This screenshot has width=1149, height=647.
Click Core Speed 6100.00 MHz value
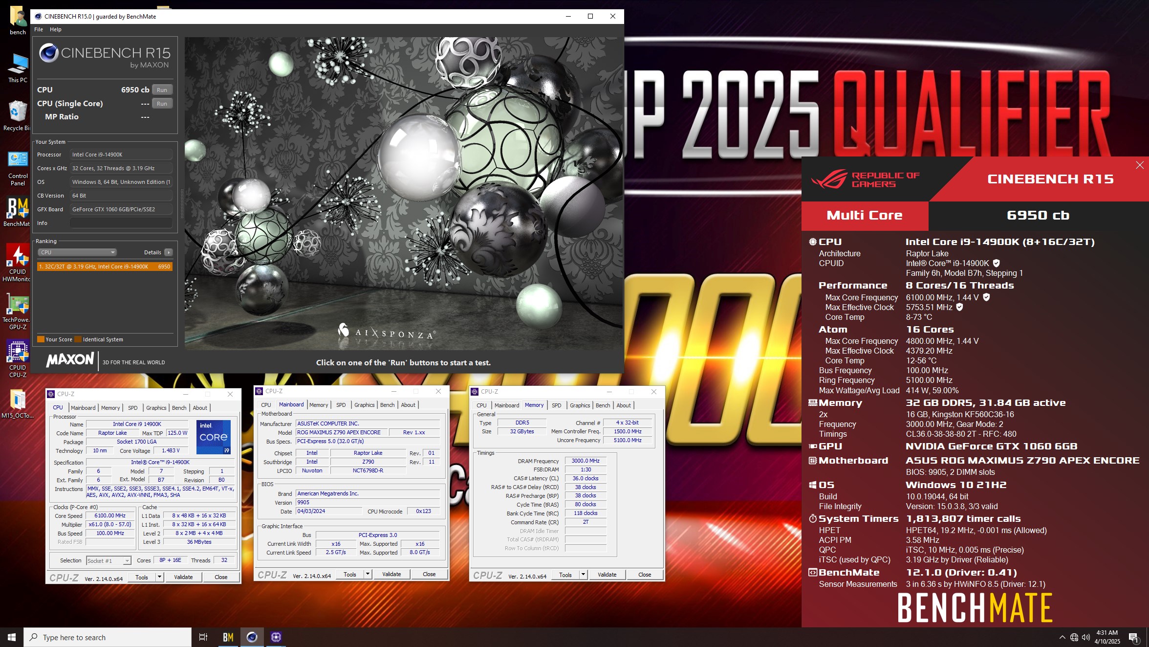click(110, 515)
